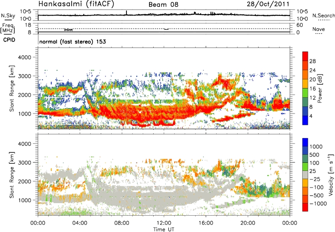Click the Hankasalmi (fitACF) title

76,4
